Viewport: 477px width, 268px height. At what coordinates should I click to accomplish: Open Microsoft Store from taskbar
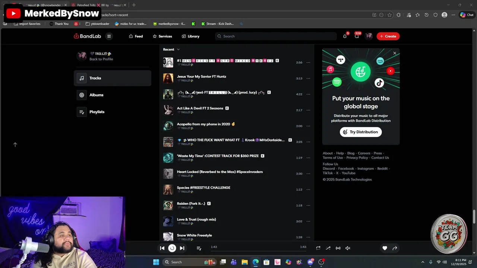coord(266,262)
